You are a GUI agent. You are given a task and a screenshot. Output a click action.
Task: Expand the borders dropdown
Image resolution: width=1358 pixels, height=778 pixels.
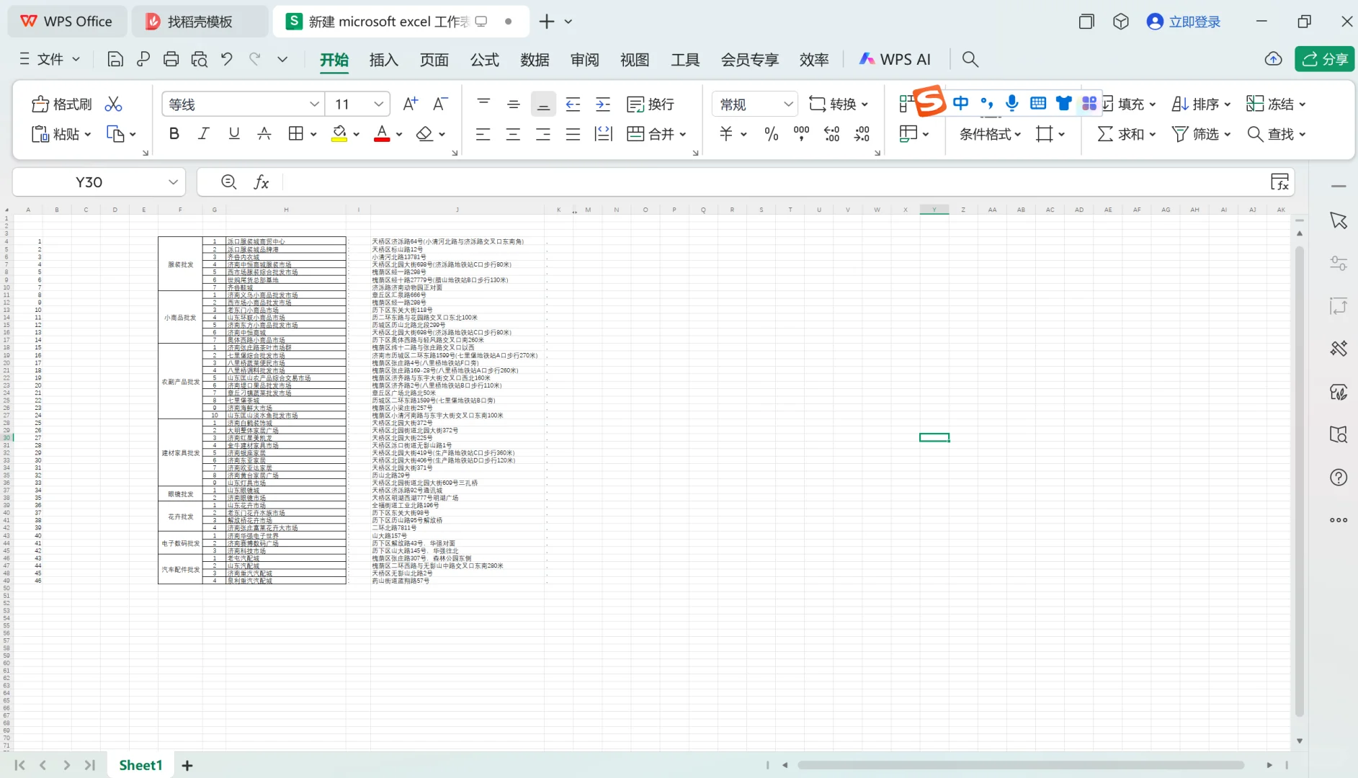pos(313,135)
